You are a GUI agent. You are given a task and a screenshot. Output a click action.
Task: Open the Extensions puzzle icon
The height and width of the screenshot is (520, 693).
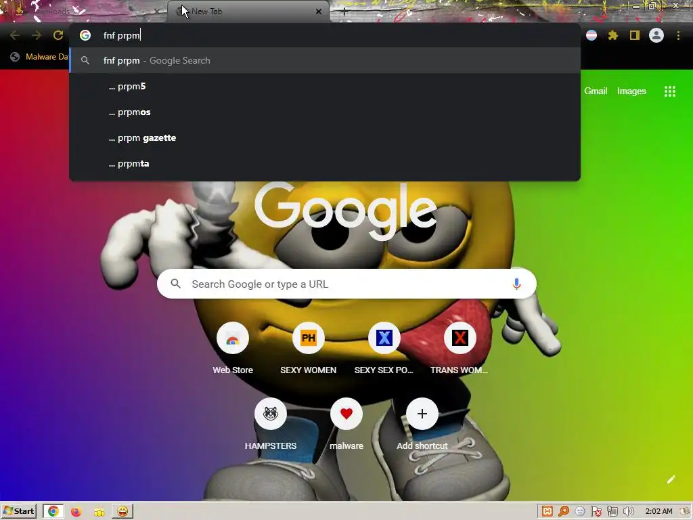coord(612,35)
